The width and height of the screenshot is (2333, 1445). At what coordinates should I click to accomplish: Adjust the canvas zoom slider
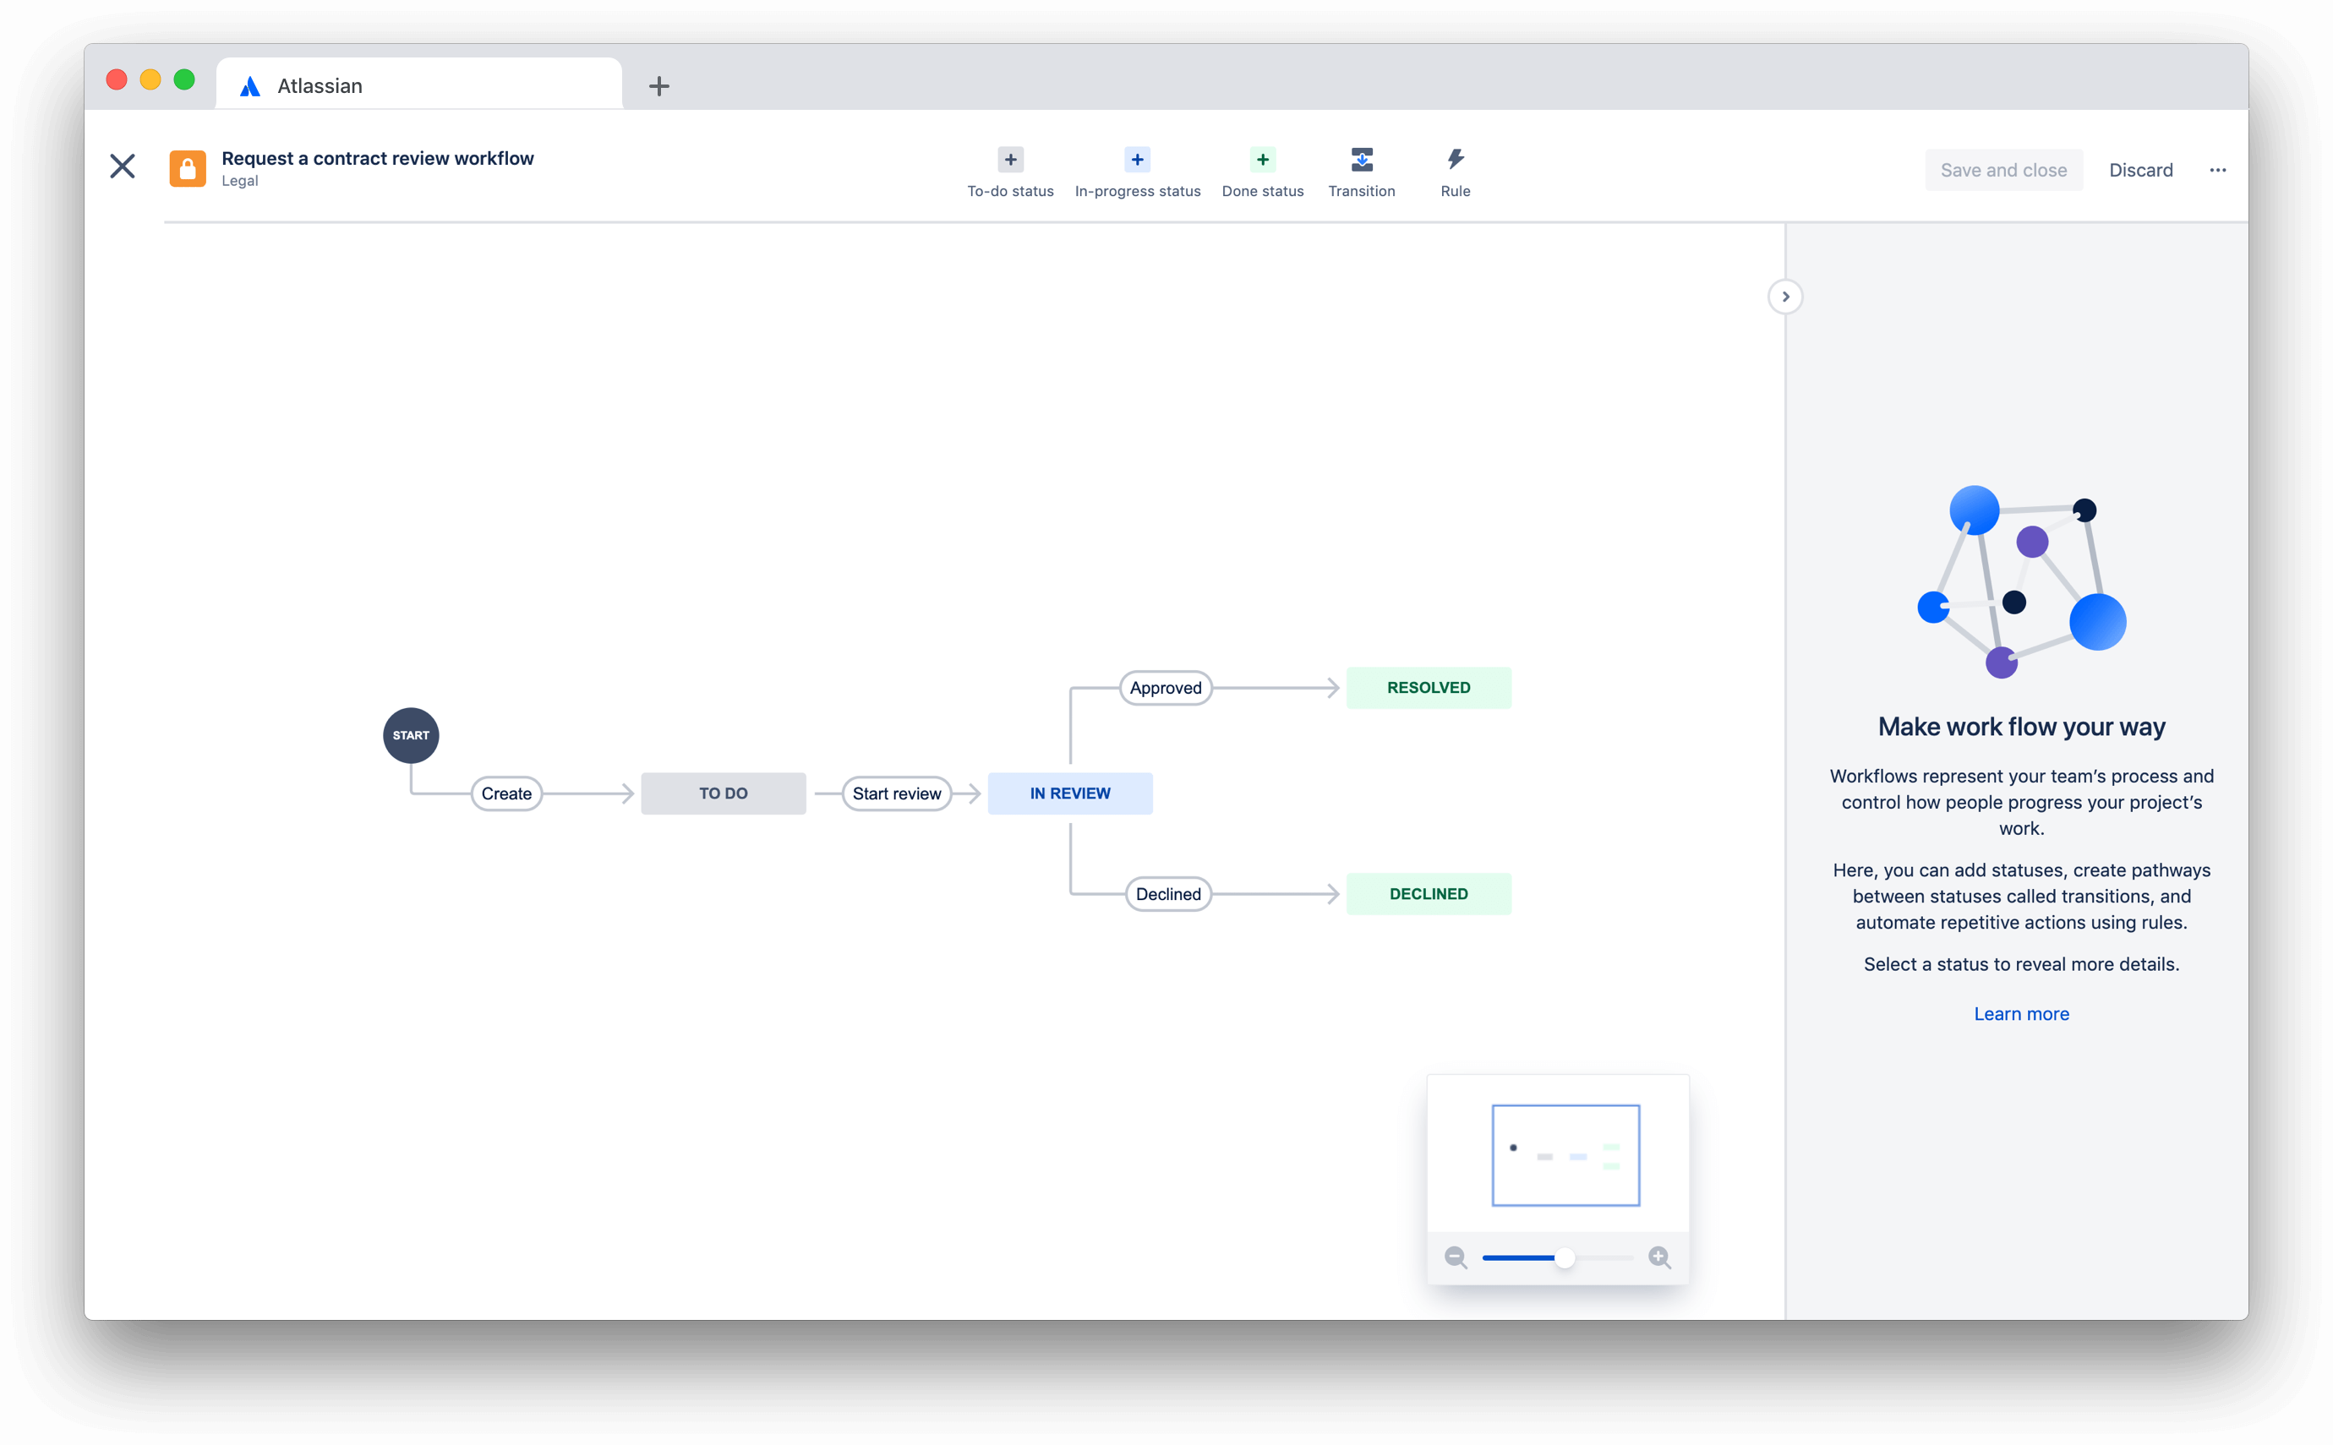point(1565,1257)
